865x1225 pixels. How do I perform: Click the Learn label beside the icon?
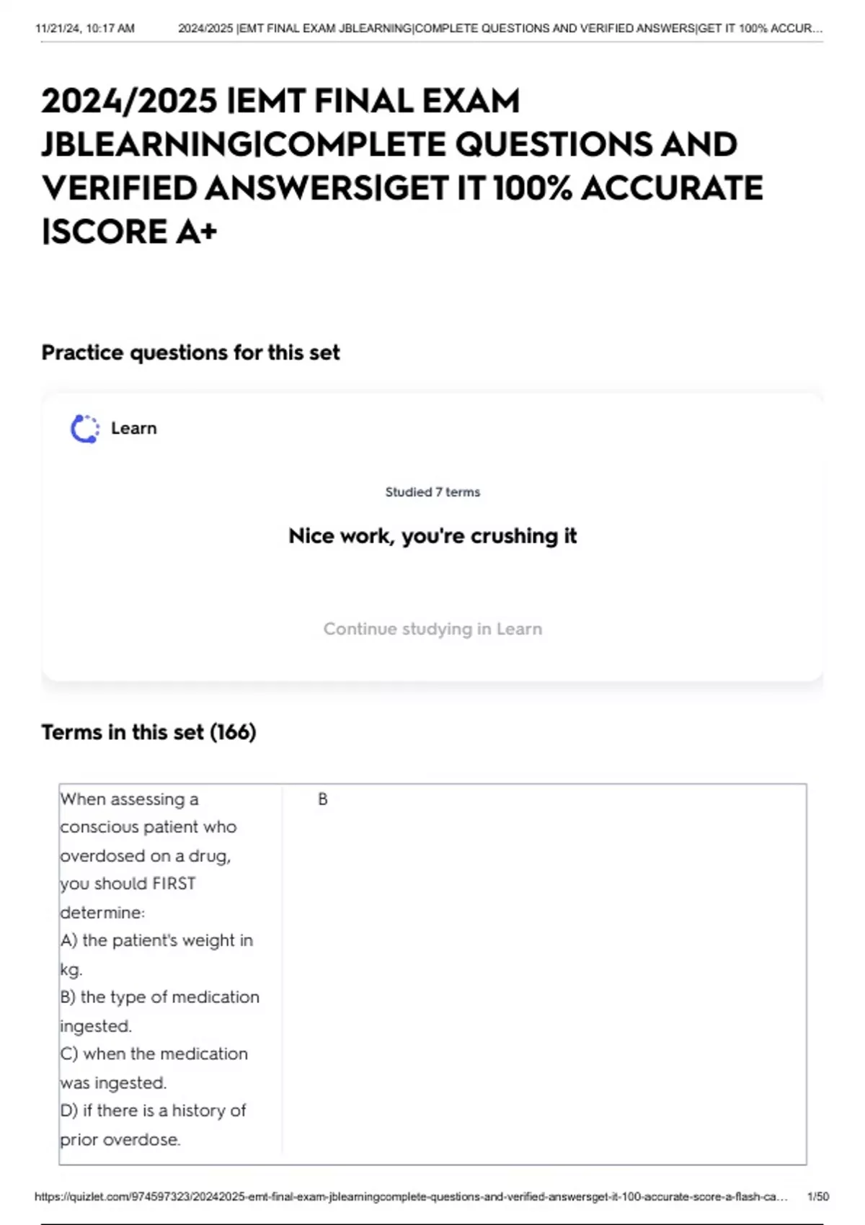coord(133,428)
